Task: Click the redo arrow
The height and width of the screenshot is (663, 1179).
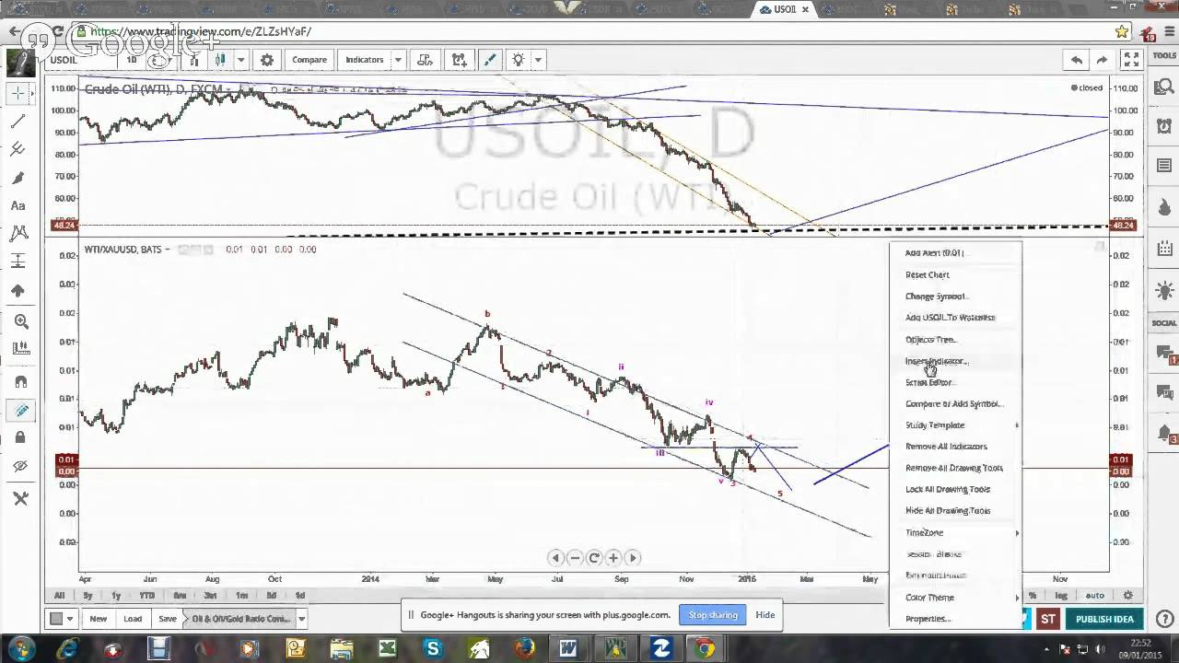Action: [1102, 60]
